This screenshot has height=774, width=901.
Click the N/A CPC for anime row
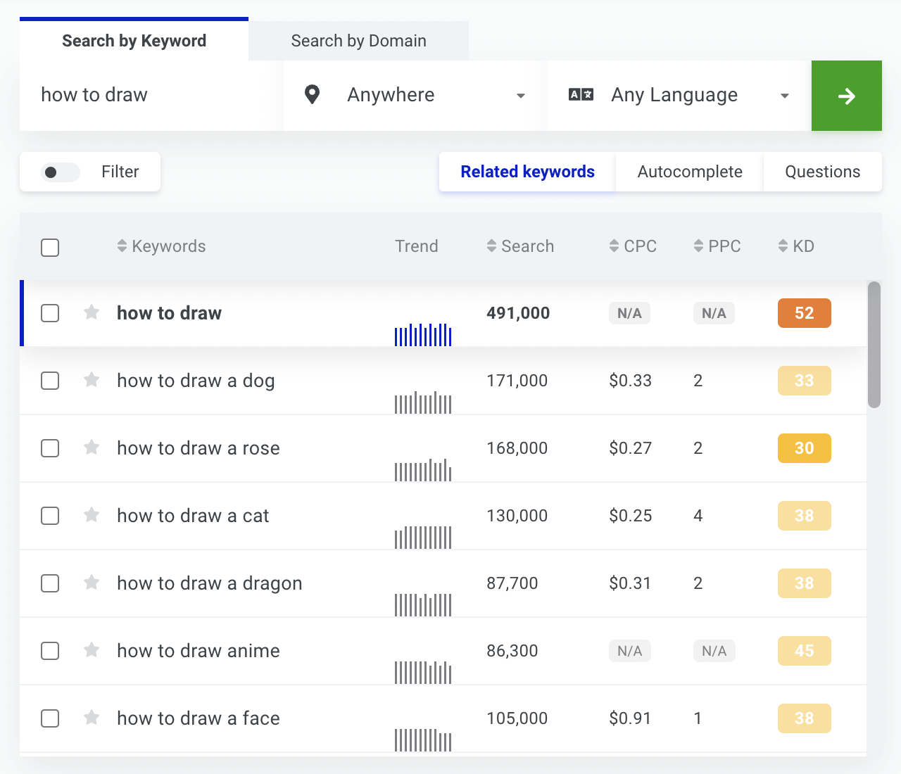click(629, 651)
